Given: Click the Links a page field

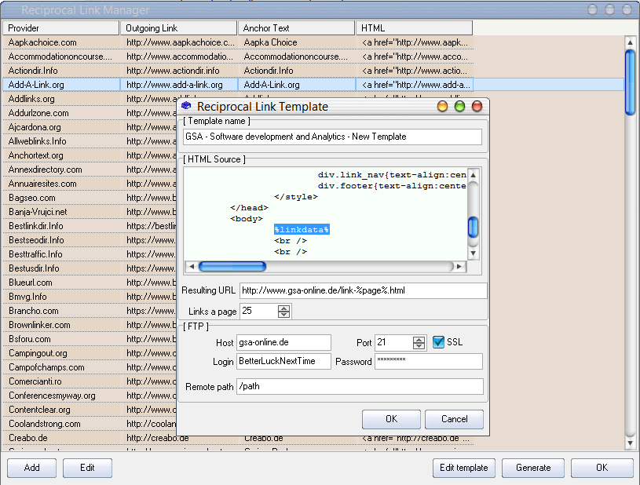Looking at the screenshot, I should [260, 311].
